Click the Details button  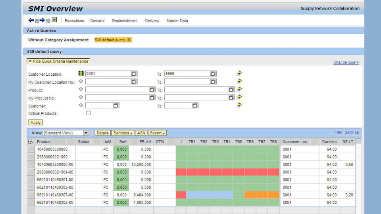click(x=102, y=133)
